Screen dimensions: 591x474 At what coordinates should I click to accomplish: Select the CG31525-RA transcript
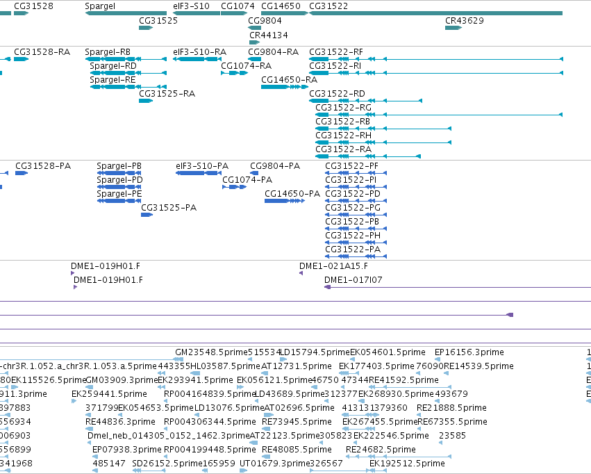coord(146,101)
